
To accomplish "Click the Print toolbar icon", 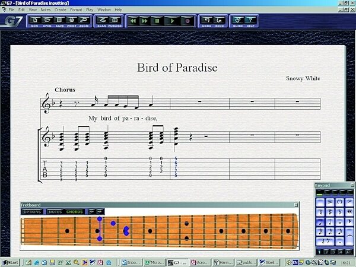I will 72,20.
